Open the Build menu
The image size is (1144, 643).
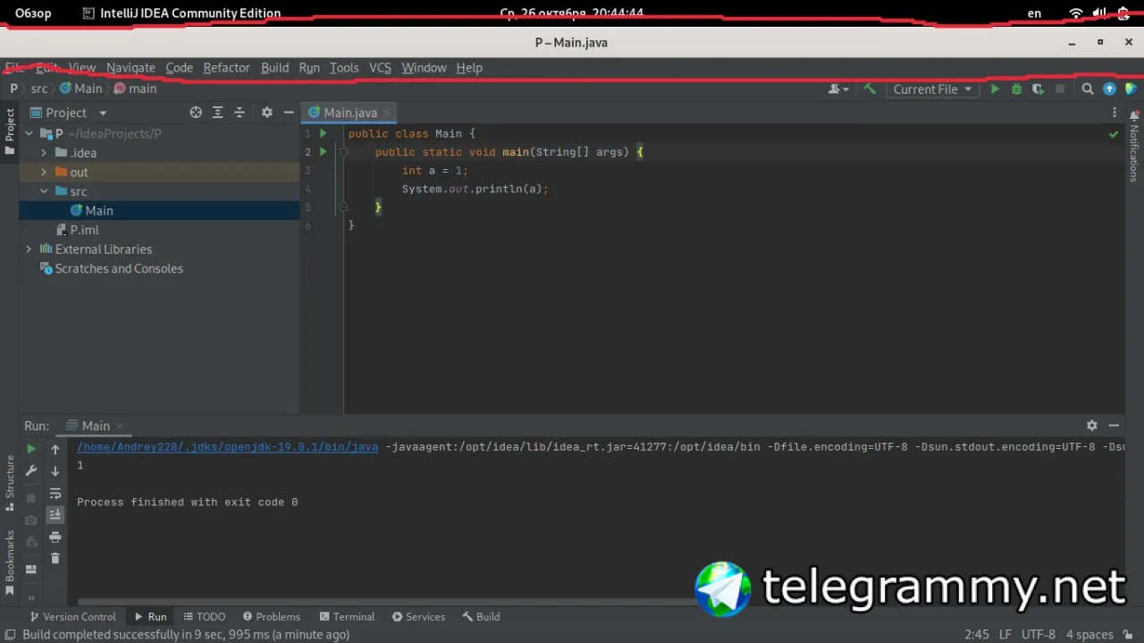pos(274,68)
